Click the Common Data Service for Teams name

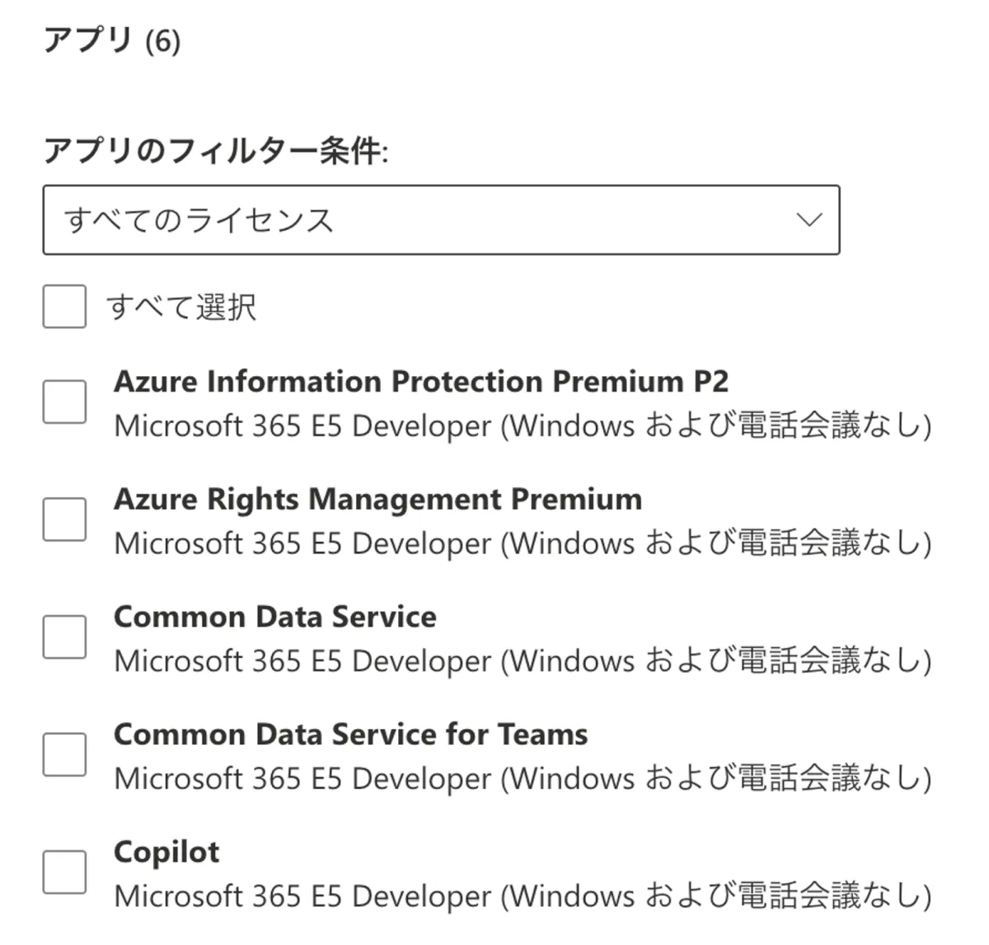(351, 735)
